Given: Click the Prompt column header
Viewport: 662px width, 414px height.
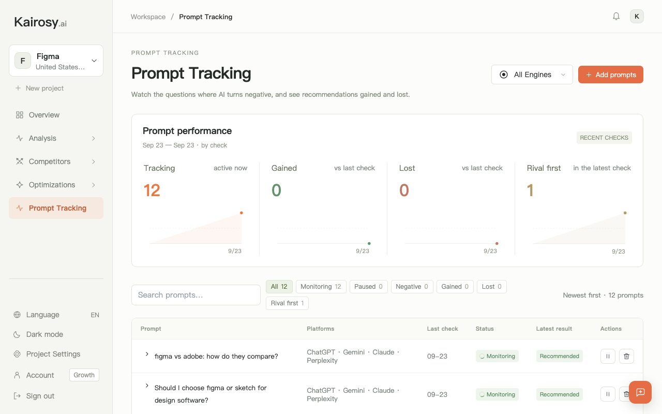Looking at the screenshot, I should click(151, 329).
